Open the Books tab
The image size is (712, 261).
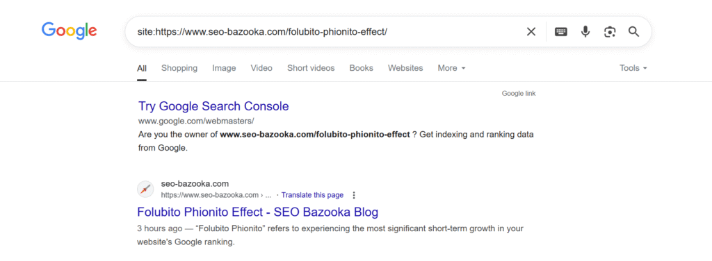361,68
